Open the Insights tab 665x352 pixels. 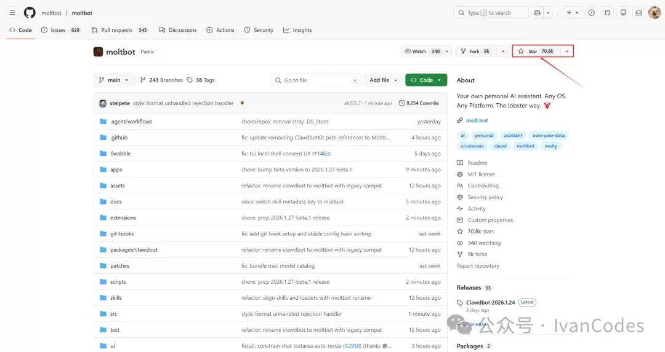pos(297,30)
